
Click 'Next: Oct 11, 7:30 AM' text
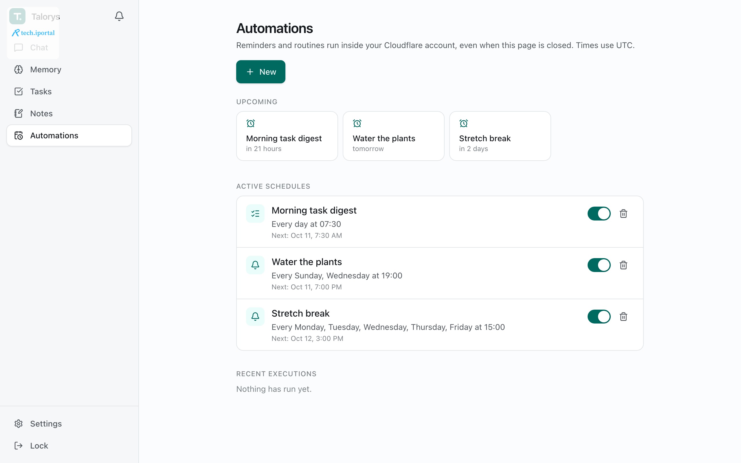coord(307,236)
